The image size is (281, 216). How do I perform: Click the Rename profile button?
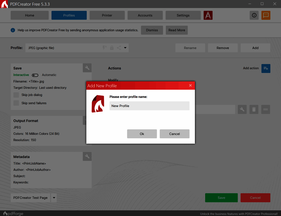click(x=190, y=48)
